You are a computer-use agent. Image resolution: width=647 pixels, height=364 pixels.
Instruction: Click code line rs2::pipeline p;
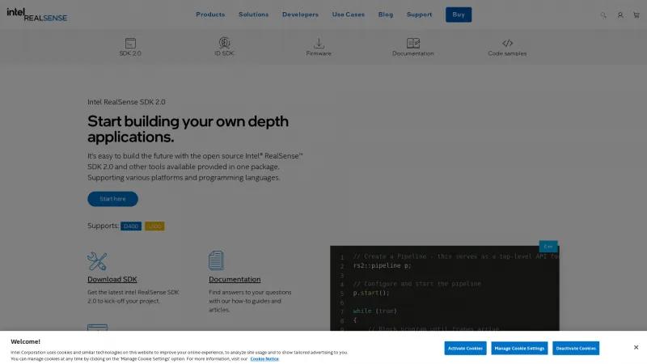(x=382, y=266)
